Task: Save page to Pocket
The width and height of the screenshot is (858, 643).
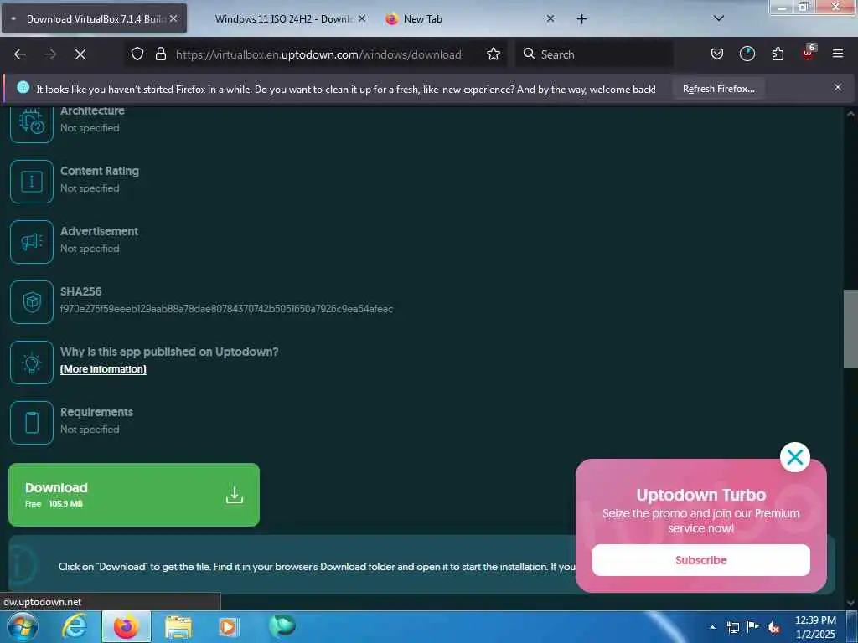Action: pyautogui.click(x=717, y=54)
